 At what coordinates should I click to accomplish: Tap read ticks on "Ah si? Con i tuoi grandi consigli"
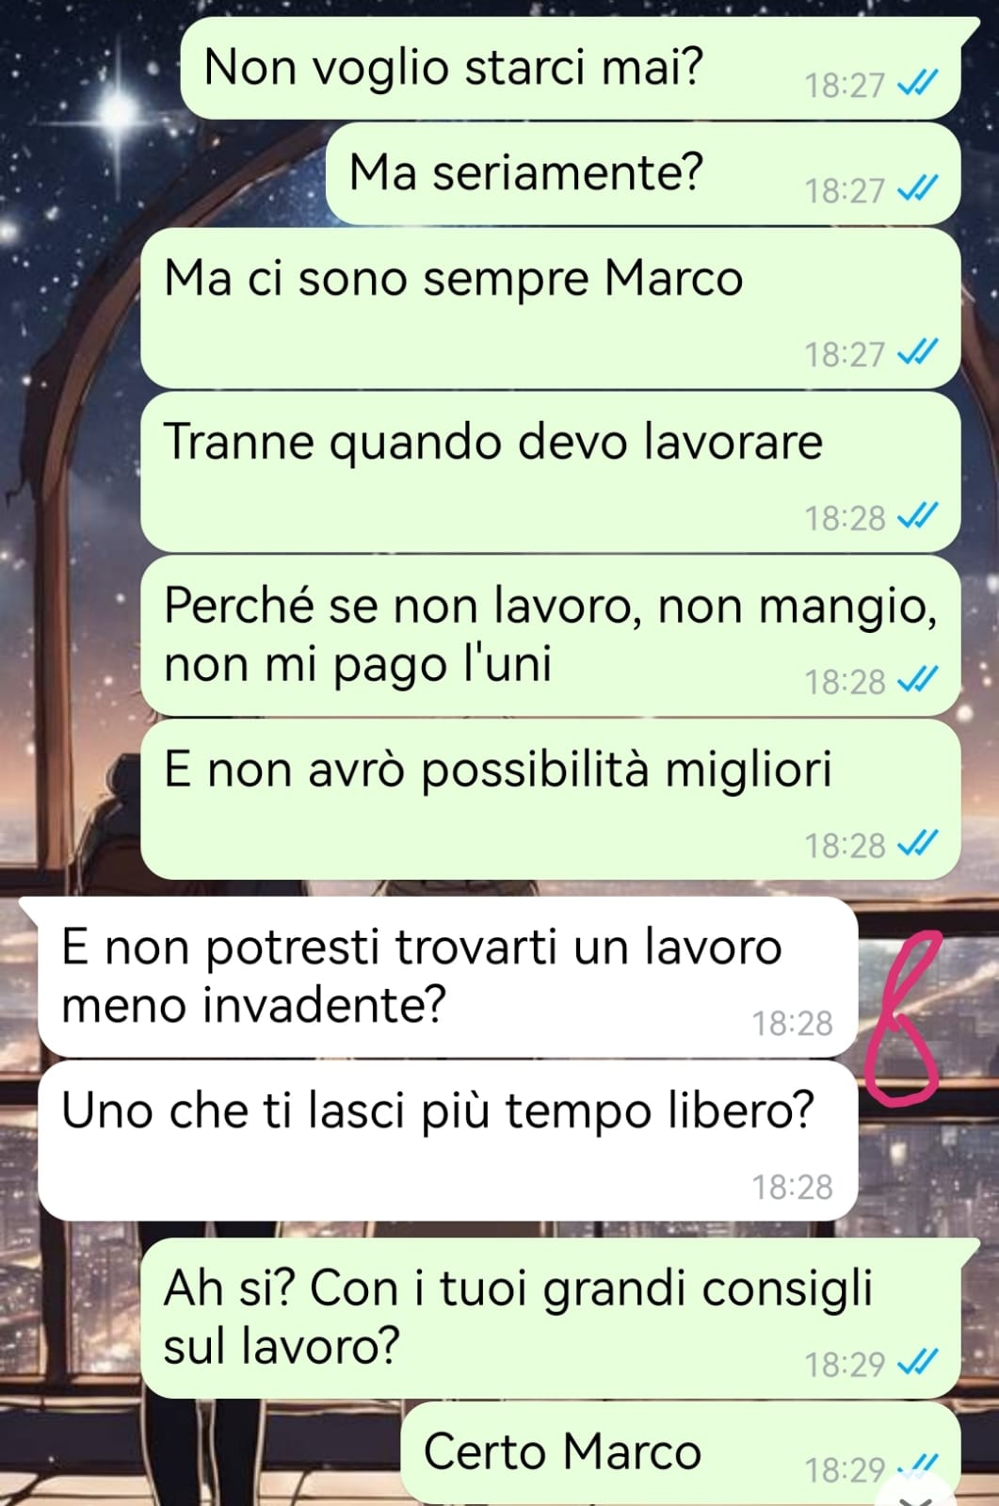917,1363
